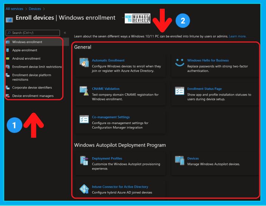The width and height of the screenshot is (266, 206).
Task: Go to Devices breadcrumb
Action: (x=35, y=9)
